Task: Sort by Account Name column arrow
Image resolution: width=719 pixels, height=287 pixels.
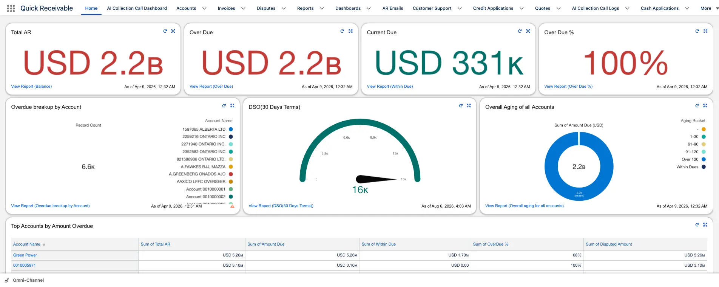Action: pyautogui.click(x=44, y=244)
